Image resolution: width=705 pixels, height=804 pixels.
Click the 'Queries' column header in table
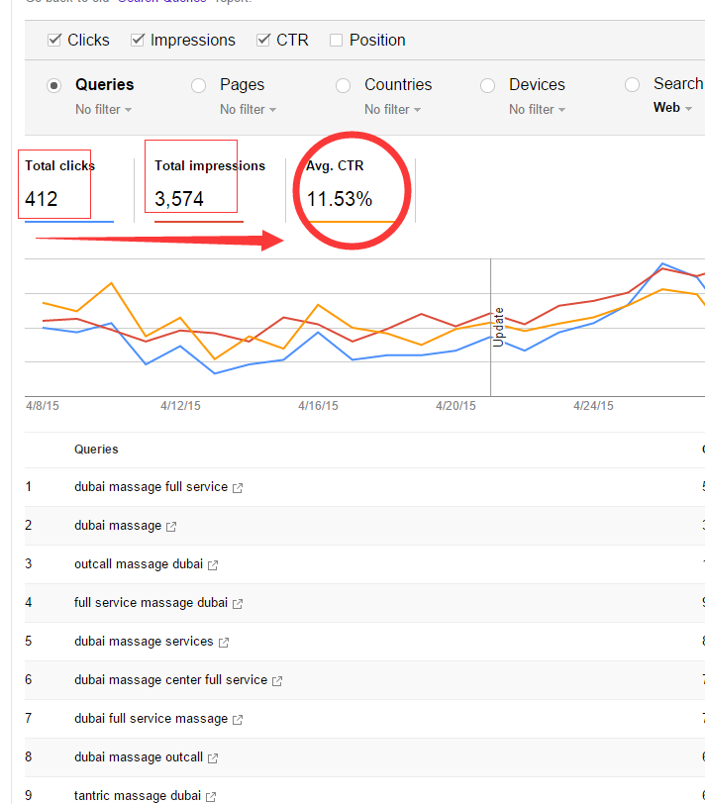(x=96, y=450)
